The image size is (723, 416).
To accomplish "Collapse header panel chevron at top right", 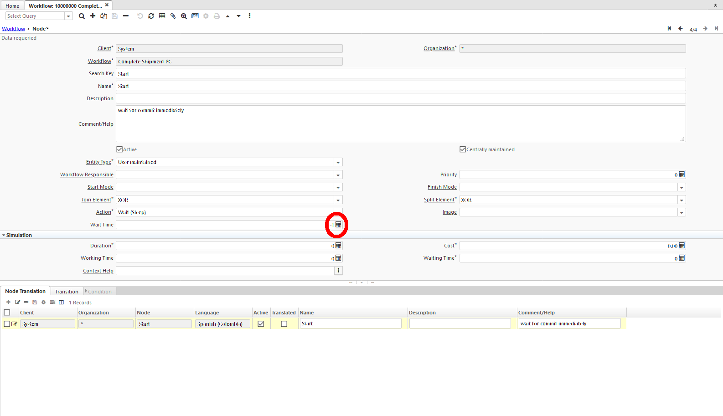I will point(715,5).
